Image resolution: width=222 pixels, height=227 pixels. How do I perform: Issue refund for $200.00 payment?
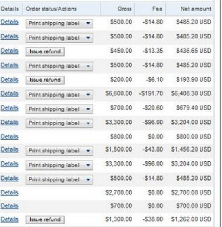45,80
